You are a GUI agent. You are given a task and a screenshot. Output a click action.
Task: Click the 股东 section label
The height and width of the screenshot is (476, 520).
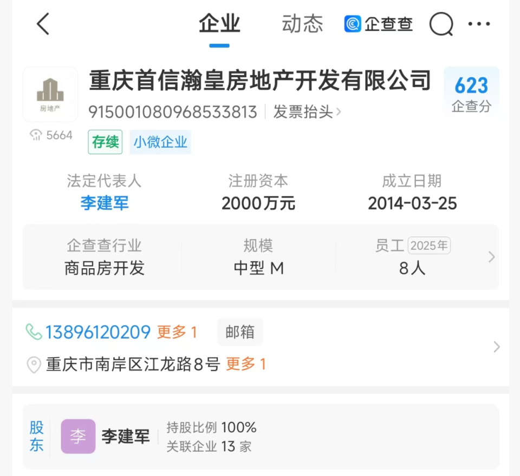[36, 437]
